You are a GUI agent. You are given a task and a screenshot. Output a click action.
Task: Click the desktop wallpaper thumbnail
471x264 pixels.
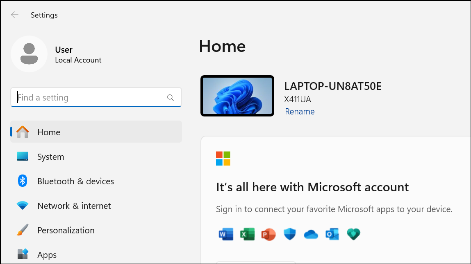coord(237,96)
